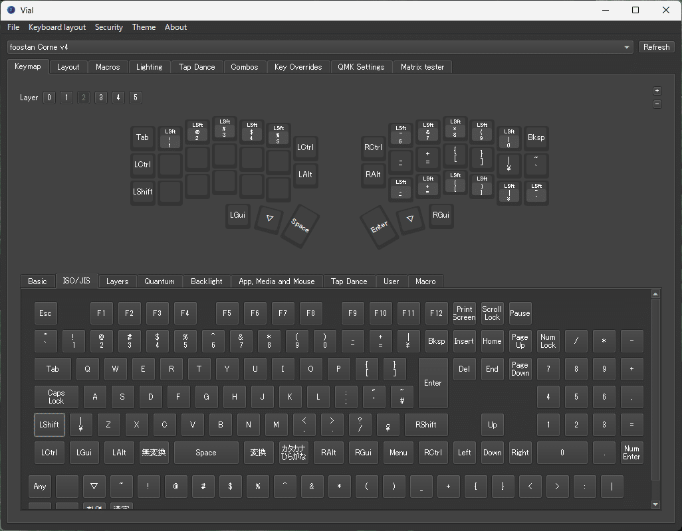The height and width of the screenshot is (531, 682).
Task: Zoom in keymap with plus button
Action: (657, 91)
